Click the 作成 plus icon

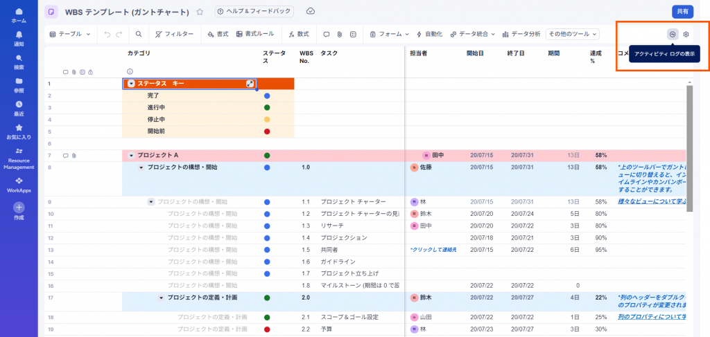pos(19,207)
